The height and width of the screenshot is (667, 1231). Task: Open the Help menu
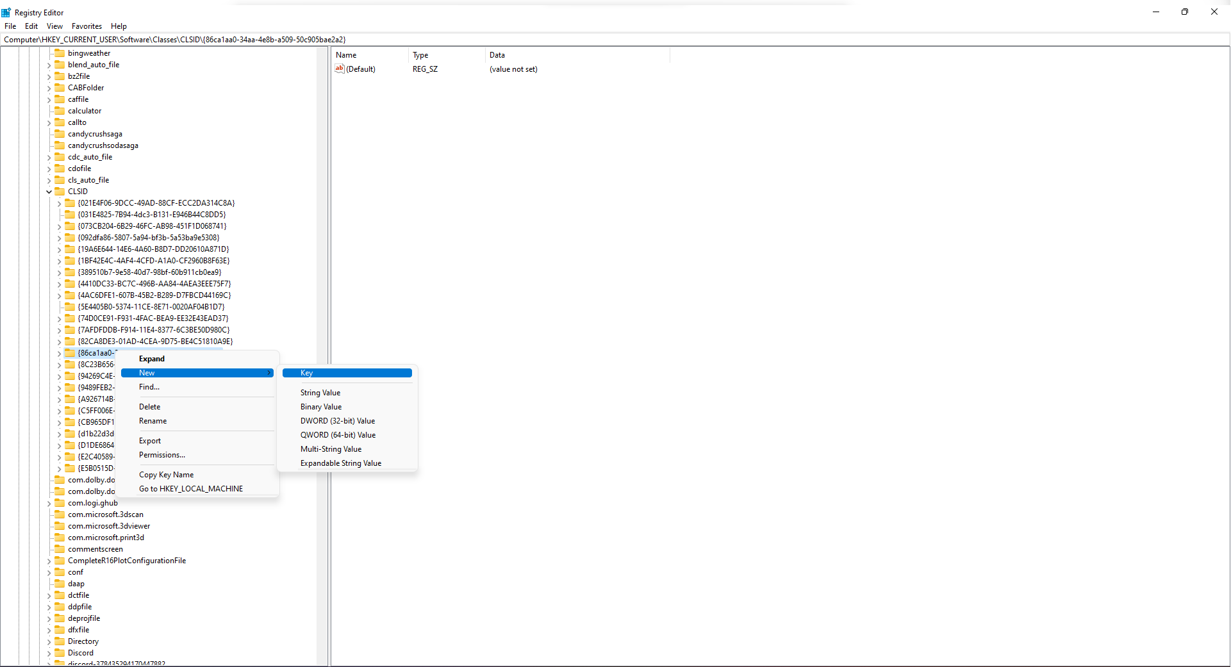pyautogui.click(x=119, y=26)
